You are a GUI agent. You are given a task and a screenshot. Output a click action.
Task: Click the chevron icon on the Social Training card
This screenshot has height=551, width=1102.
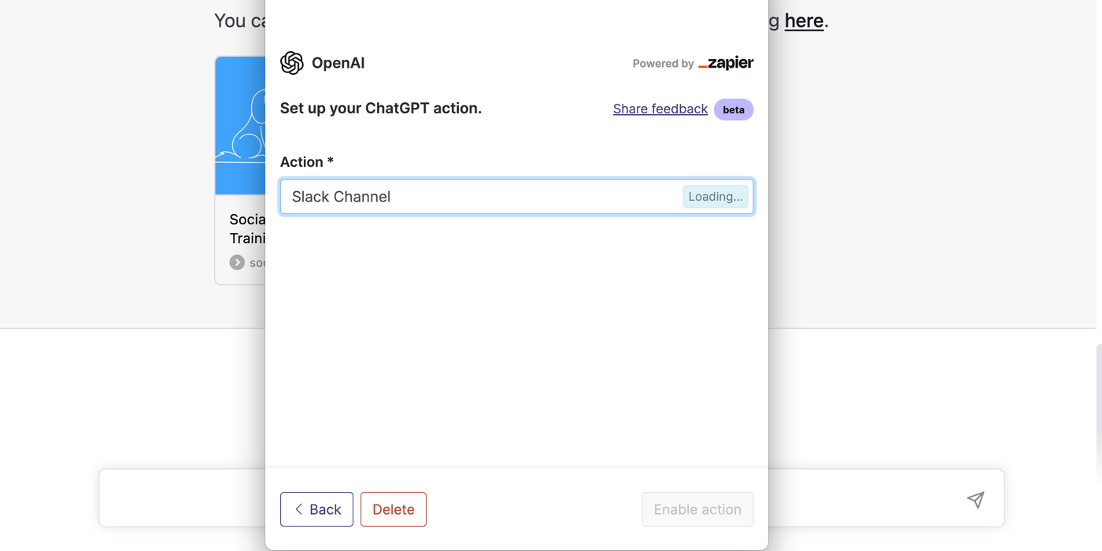point(237,262)
